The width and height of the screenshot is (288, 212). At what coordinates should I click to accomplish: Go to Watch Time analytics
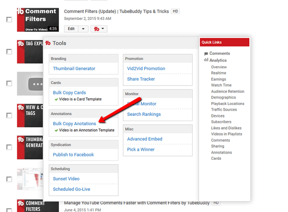pos(221,85)
